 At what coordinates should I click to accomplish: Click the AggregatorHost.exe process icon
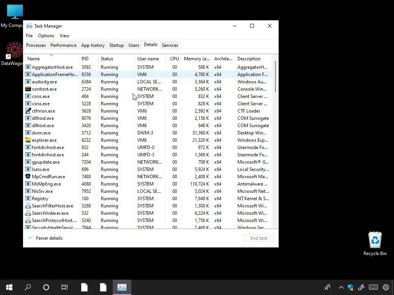(28, 67)
